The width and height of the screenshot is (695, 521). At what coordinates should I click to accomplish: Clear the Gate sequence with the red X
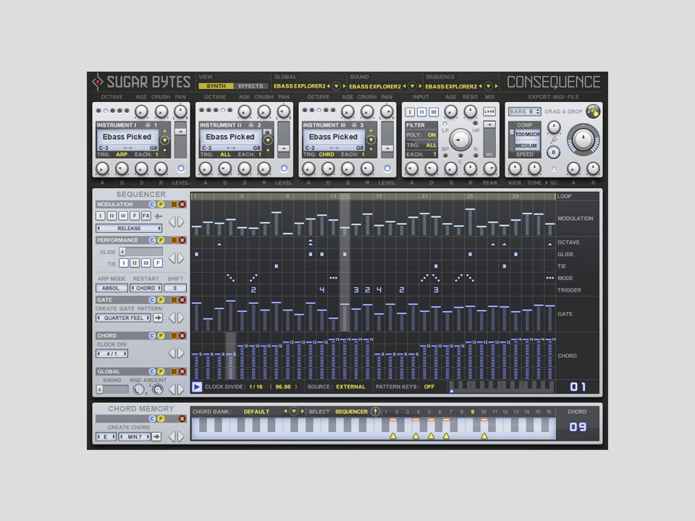(182, 300)
